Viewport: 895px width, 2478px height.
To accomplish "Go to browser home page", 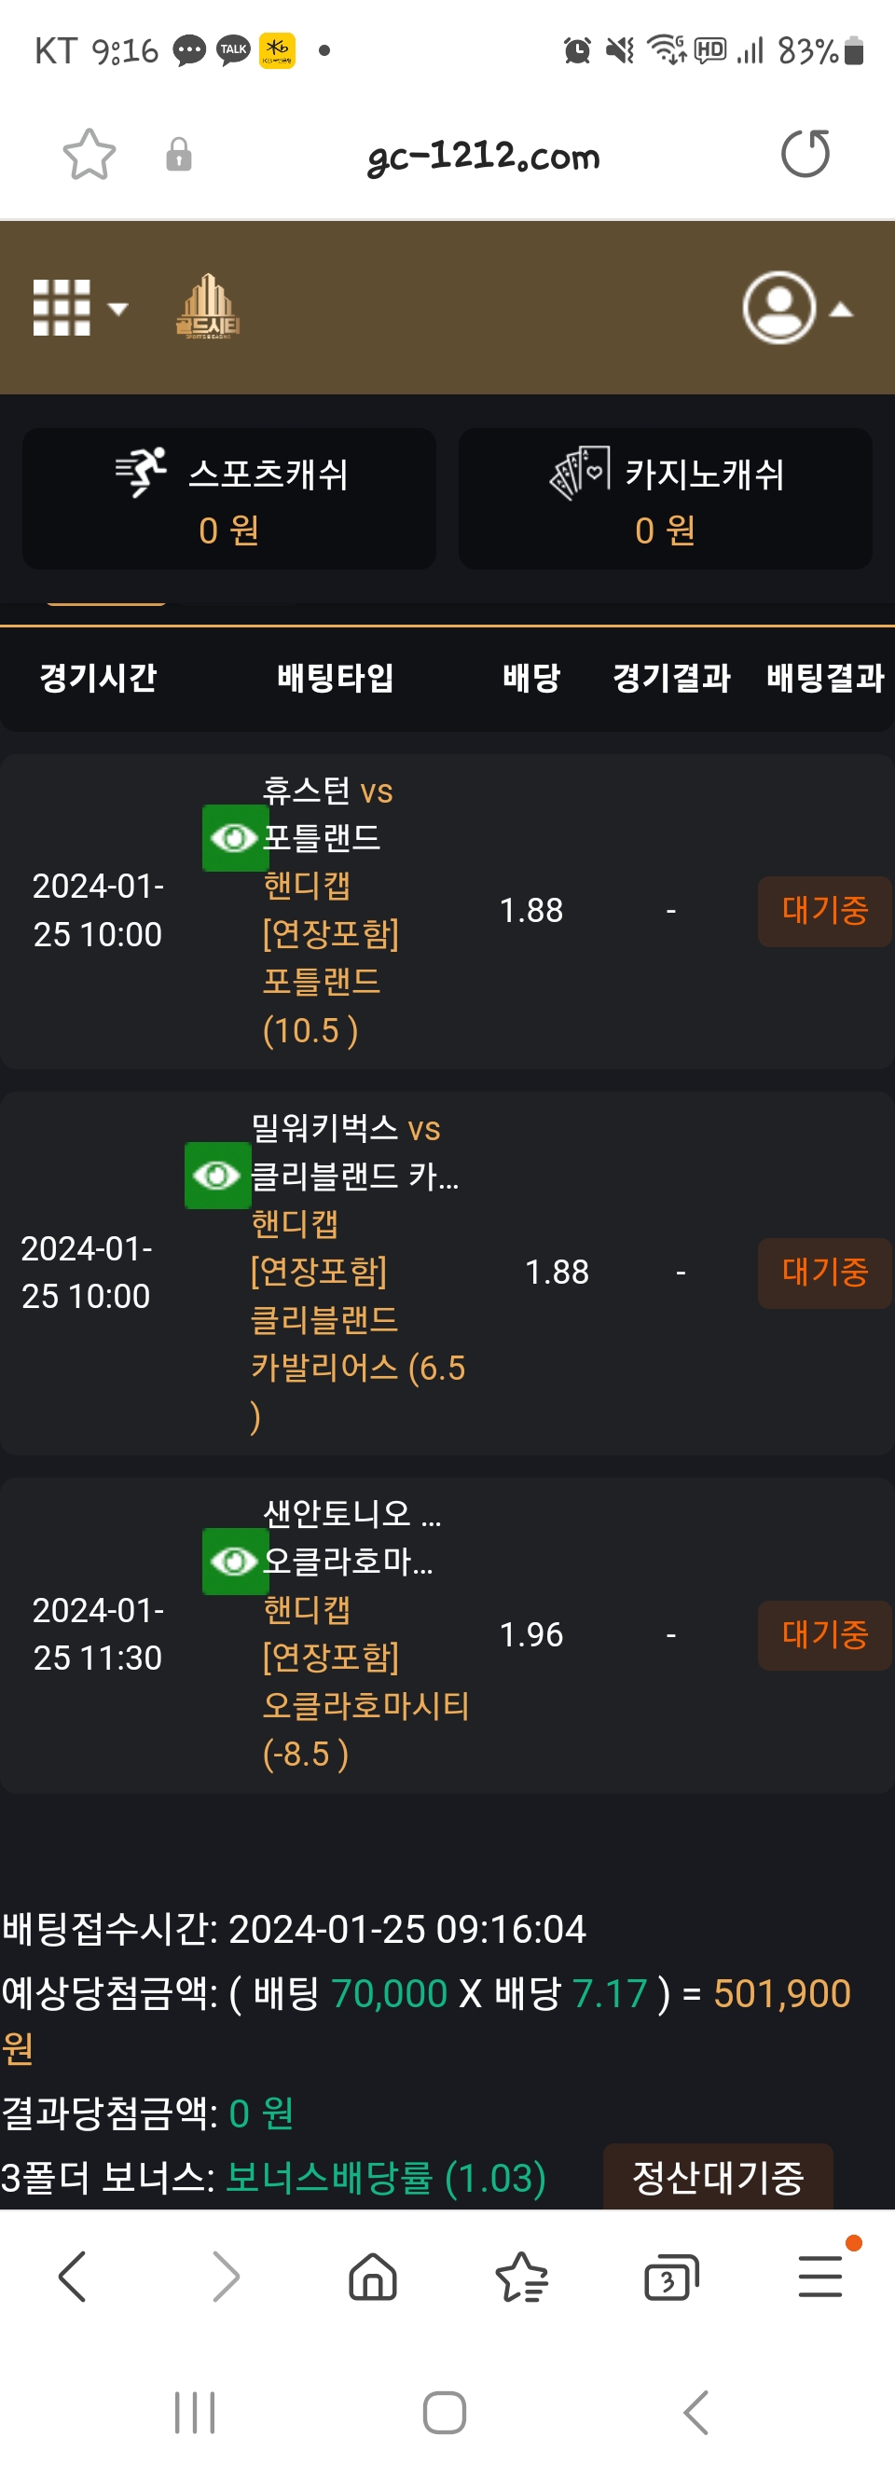I will click(x=372, y=2277).
